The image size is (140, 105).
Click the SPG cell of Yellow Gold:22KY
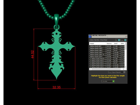click(x=123, y=57)
